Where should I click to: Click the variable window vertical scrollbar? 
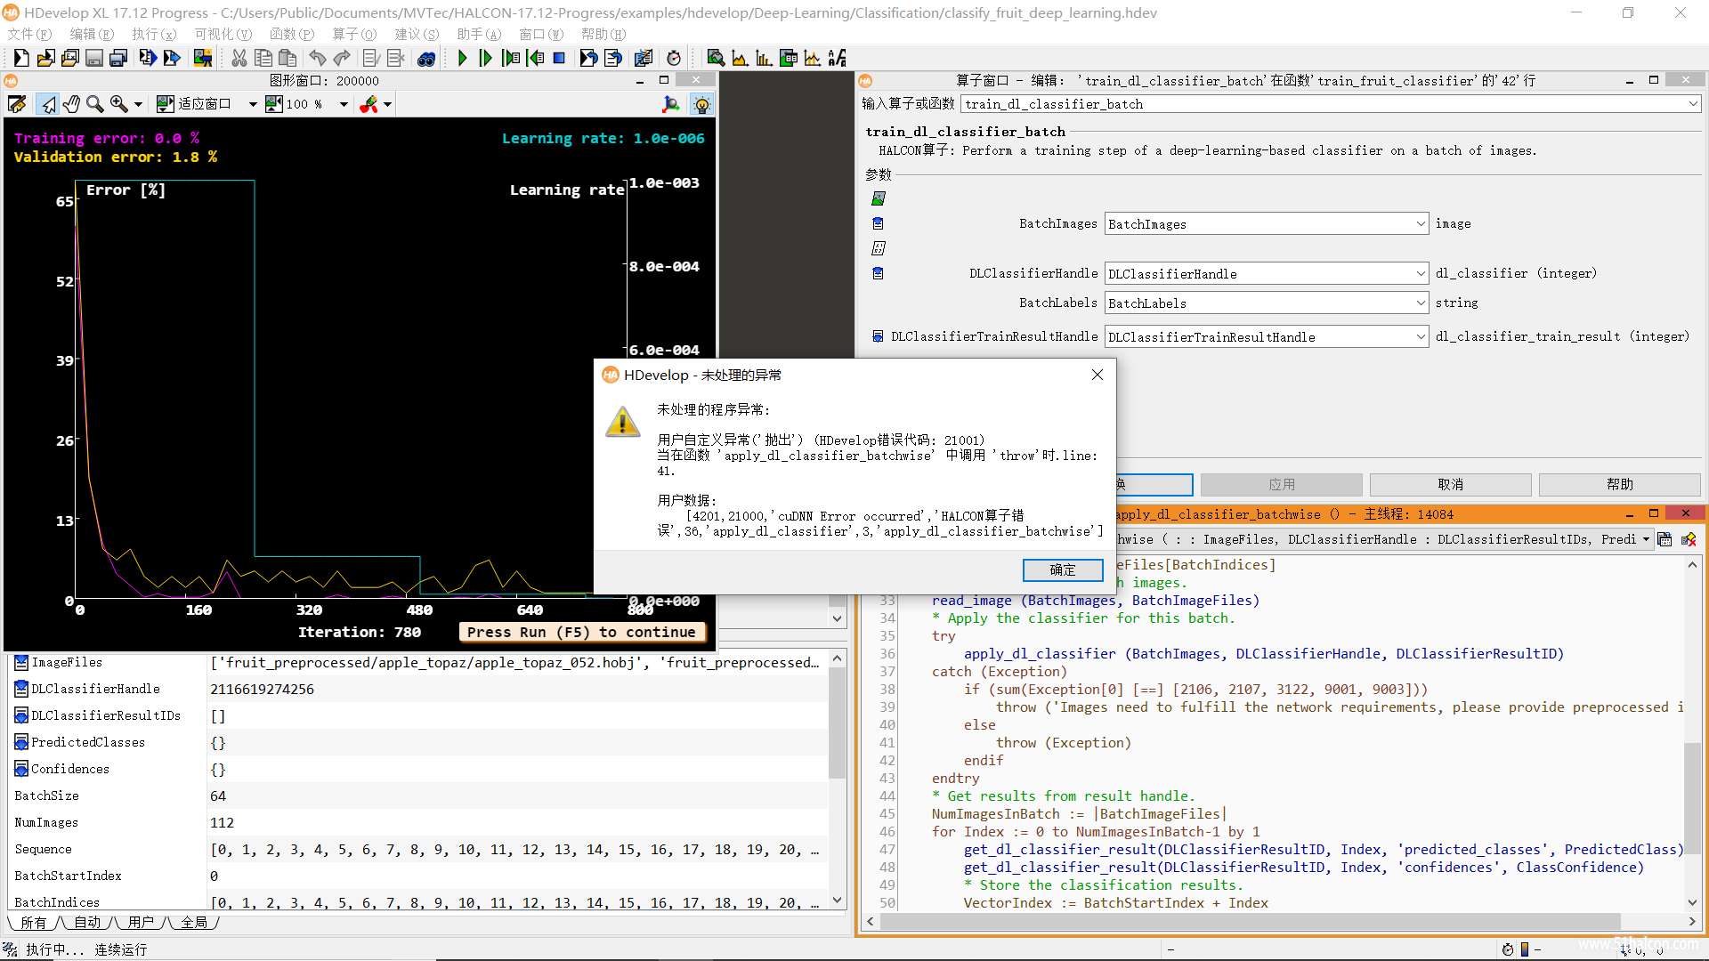tap(837, 779)
